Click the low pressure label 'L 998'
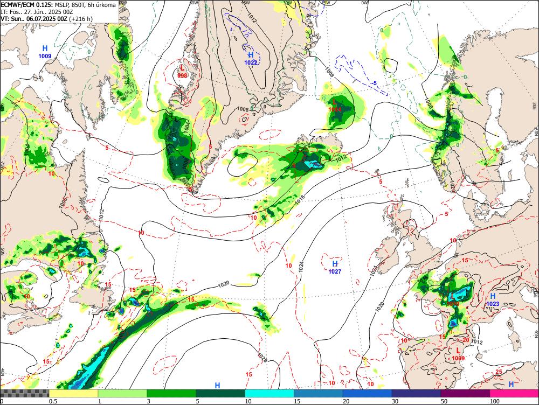The width and height of the screenshot is (539, 405). tap(182, 71)
